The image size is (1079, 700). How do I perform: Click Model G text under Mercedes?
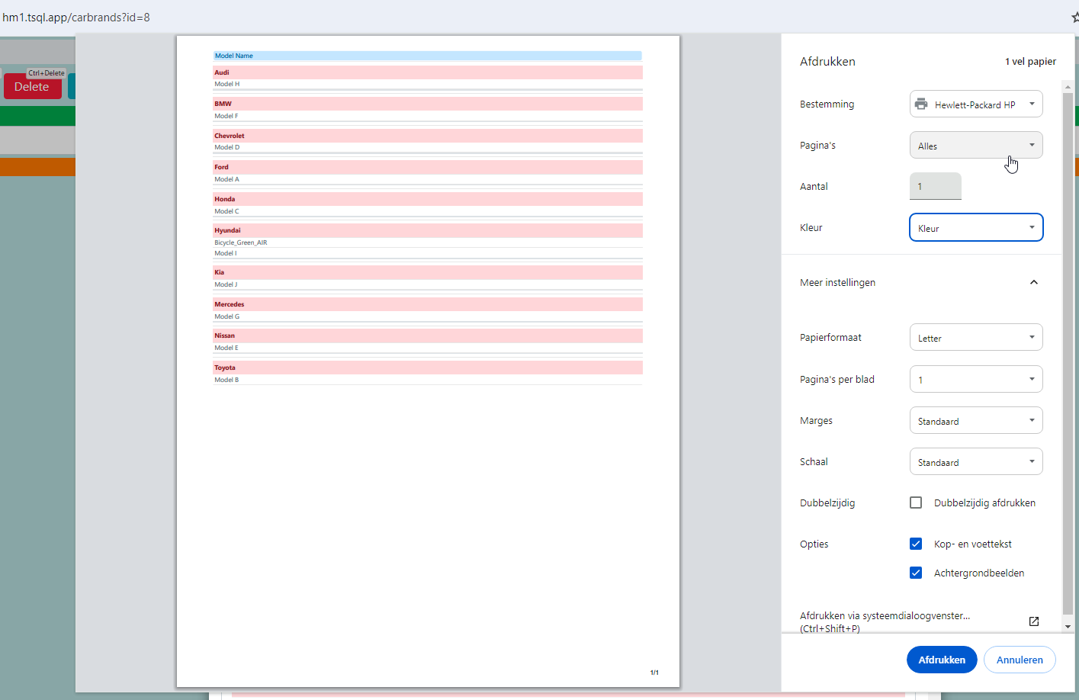(227, 316)
